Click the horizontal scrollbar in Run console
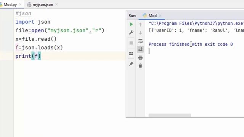244x137 pixels. tap(170, 115)
